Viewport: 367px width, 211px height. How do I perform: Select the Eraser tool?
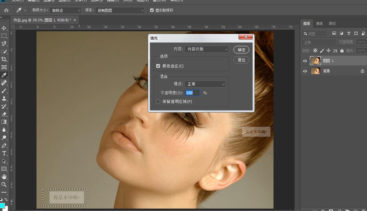[x=4, y=114]
